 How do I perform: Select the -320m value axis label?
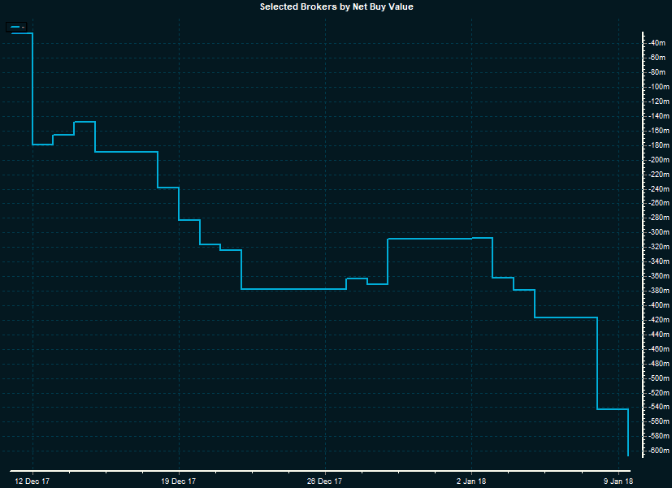pos(659,247)
